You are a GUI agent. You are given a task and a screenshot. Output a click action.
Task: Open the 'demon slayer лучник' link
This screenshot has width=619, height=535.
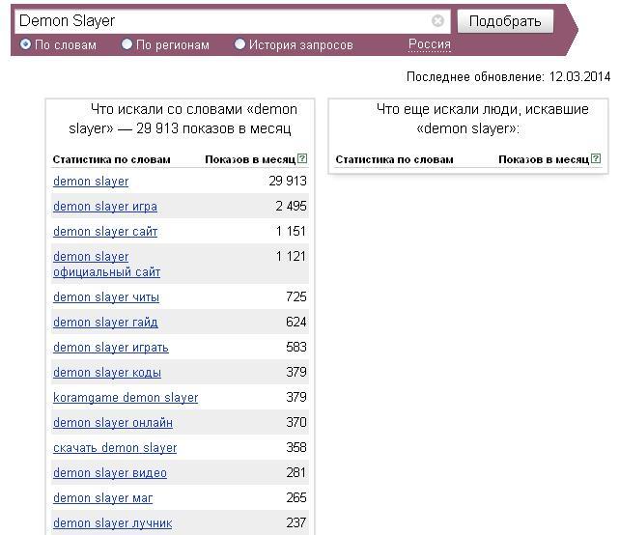coord(113,523)
